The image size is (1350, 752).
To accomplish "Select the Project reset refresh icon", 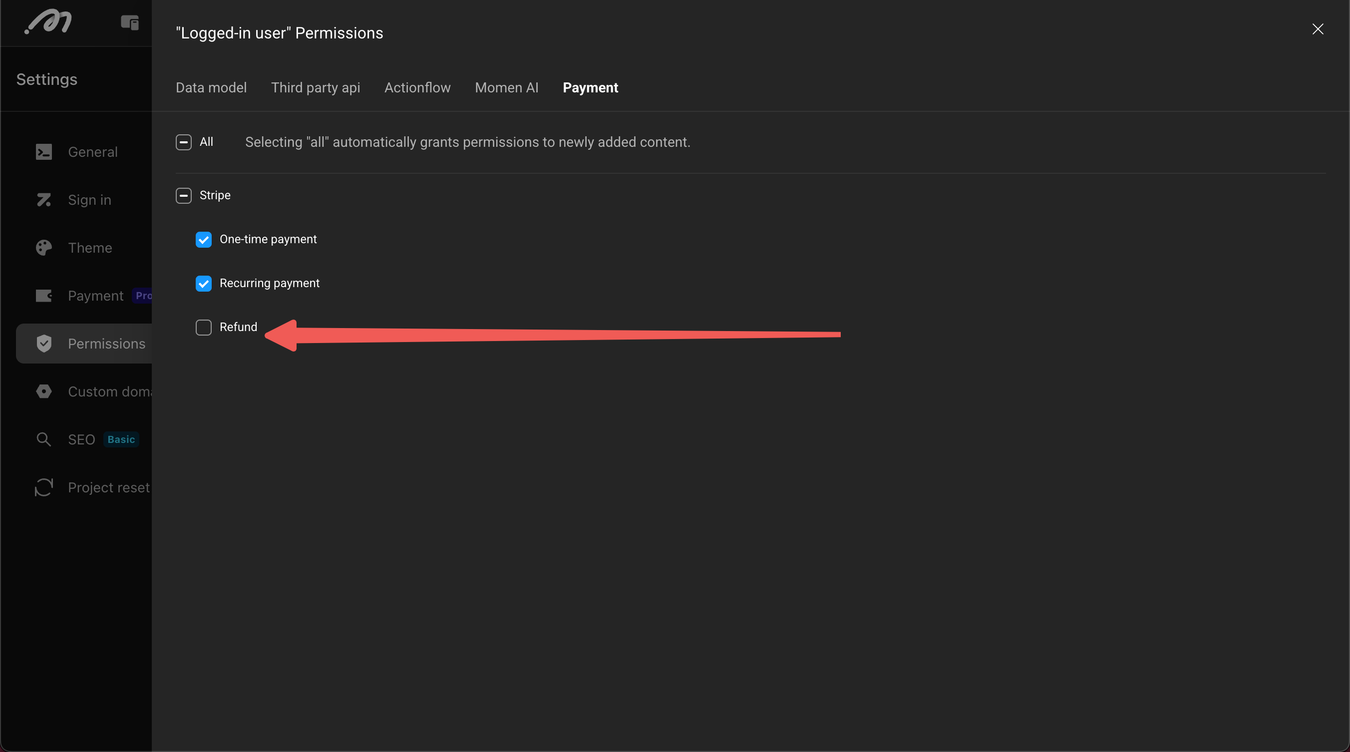I will (x=44, y=487).
